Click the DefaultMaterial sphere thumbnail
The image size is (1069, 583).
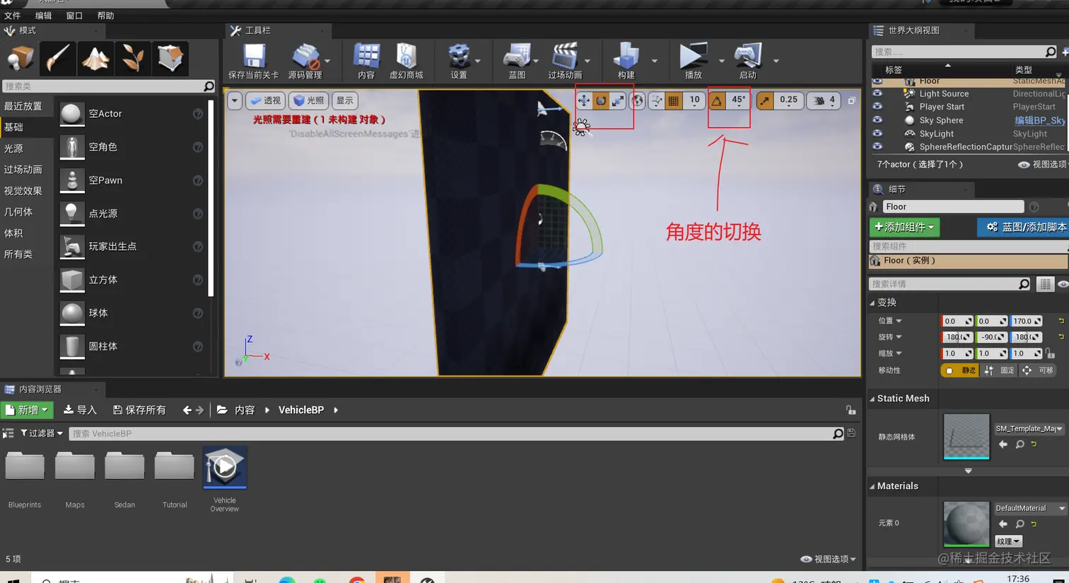pos(966,524)
